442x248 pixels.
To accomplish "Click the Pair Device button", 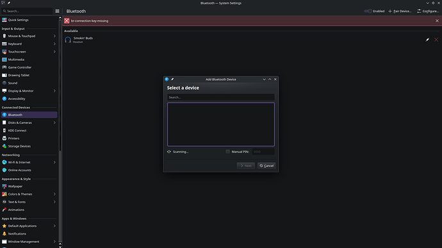I will 400,12.
